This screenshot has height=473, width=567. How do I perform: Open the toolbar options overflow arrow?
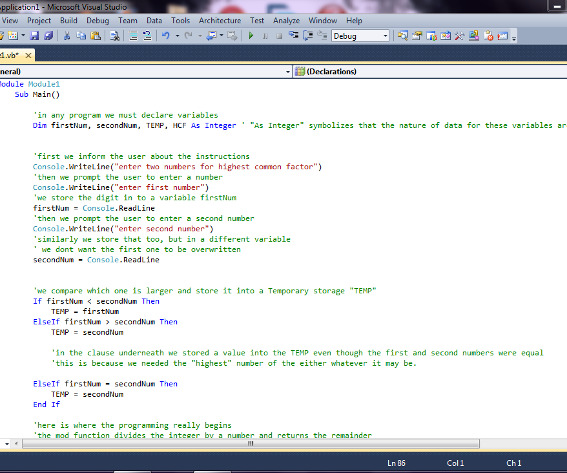point(514,37)
